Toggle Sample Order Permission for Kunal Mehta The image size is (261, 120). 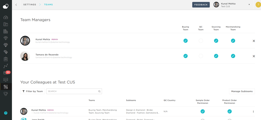[x=202, y=111]
